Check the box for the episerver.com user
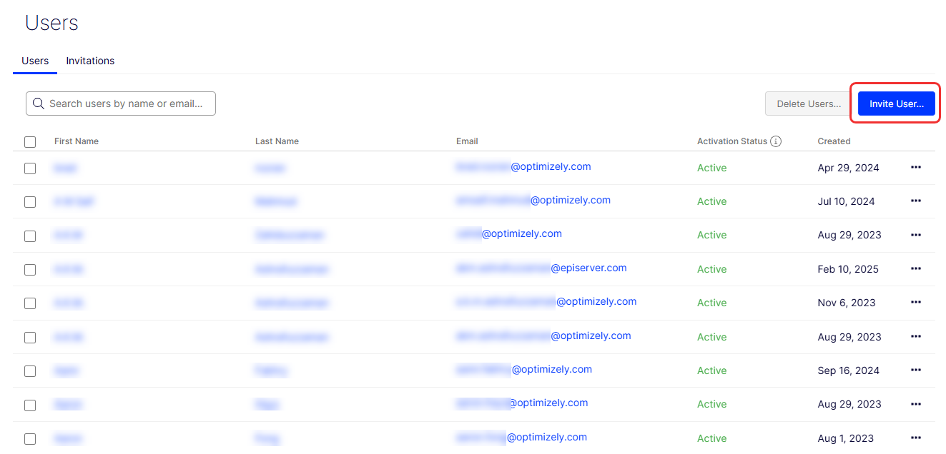The height and width of the screenshot is (454, 946). [30, 270]
